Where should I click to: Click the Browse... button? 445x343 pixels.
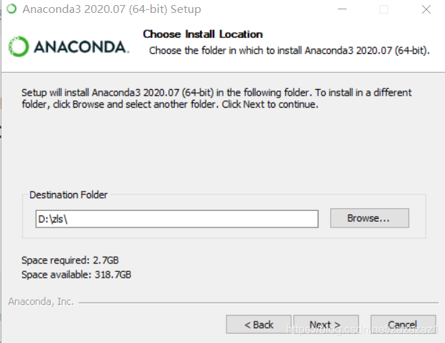(369, 217)
